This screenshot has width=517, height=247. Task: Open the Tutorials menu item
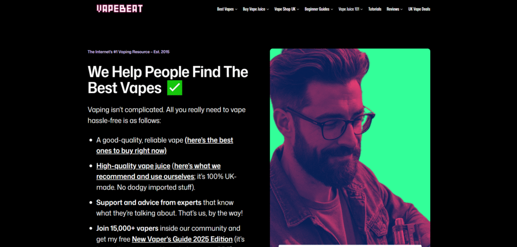pyautogui.click(x=375, y=9)
